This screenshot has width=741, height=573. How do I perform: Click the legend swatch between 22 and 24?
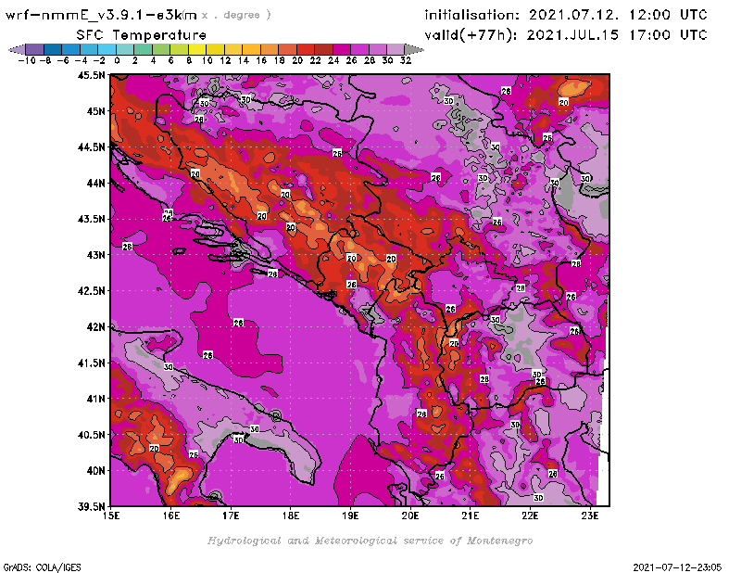click(323, 49)
